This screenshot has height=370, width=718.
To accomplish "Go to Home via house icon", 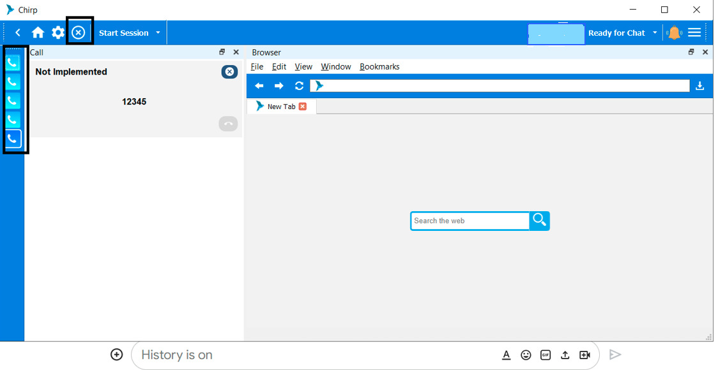I will pyautogui.click(x=38, y=33).
